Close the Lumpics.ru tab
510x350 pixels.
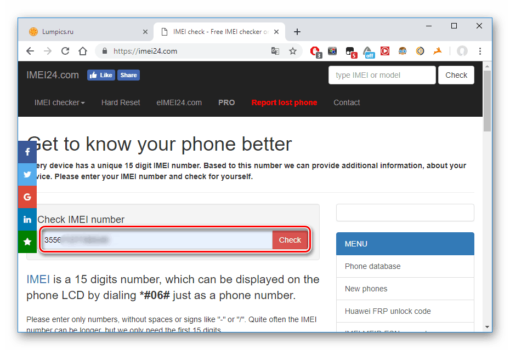point(145,32)
